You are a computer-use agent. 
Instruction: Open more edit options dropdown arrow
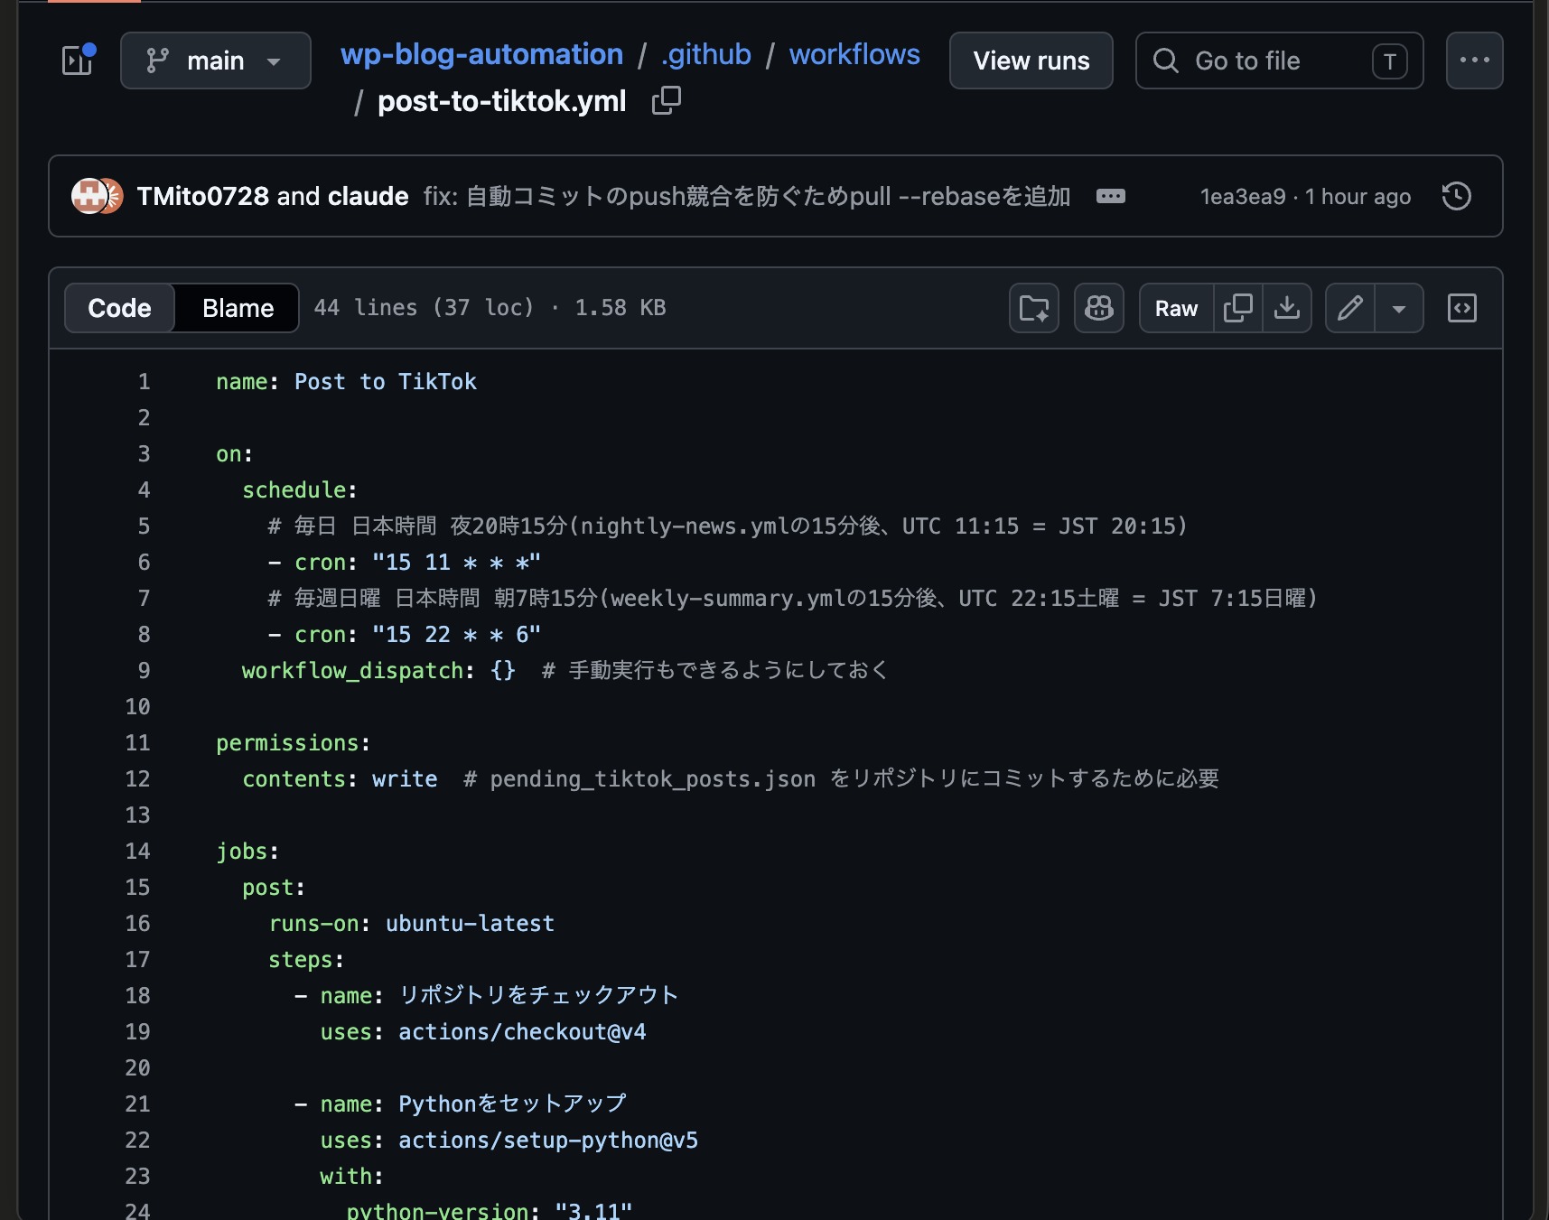[1399, 308]
